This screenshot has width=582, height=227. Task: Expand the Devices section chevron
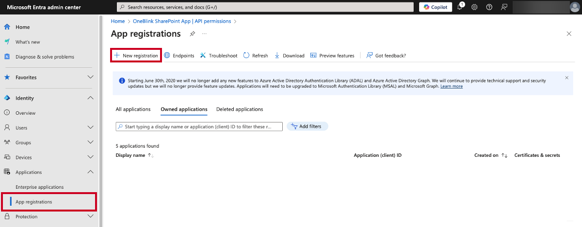(90, 157)
